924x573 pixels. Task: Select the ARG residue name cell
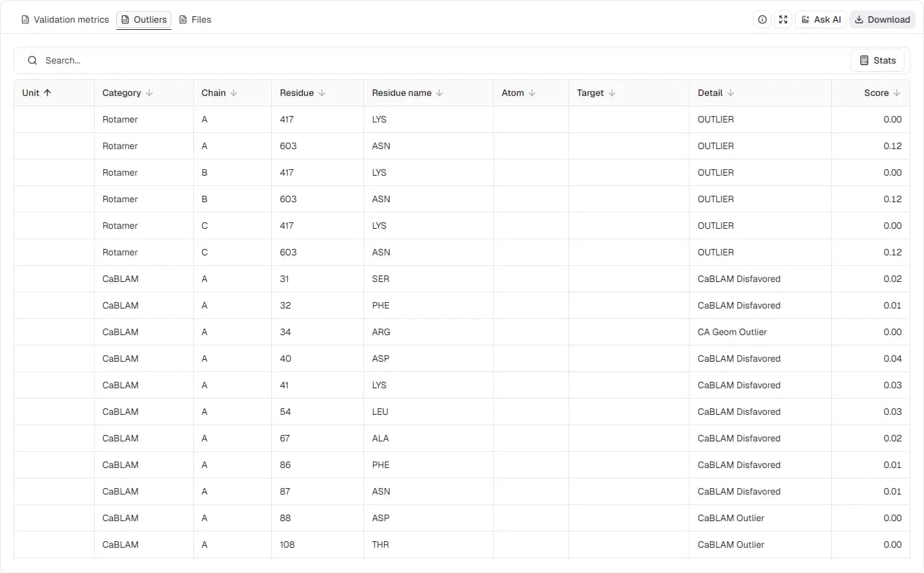pos(428,332)
